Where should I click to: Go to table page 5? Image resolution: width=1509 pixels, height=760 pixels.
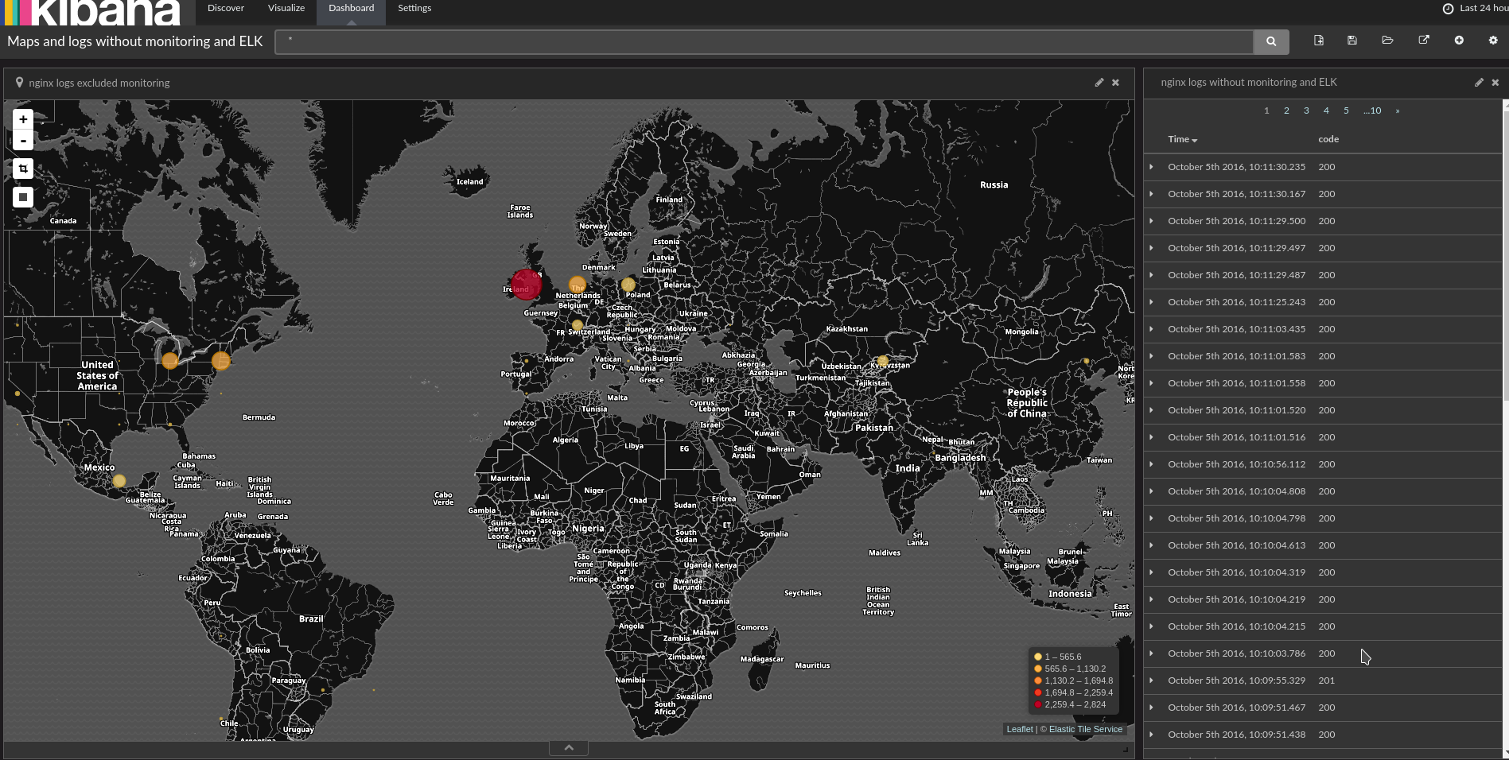pyautogui.click(x=1346, y=111)
